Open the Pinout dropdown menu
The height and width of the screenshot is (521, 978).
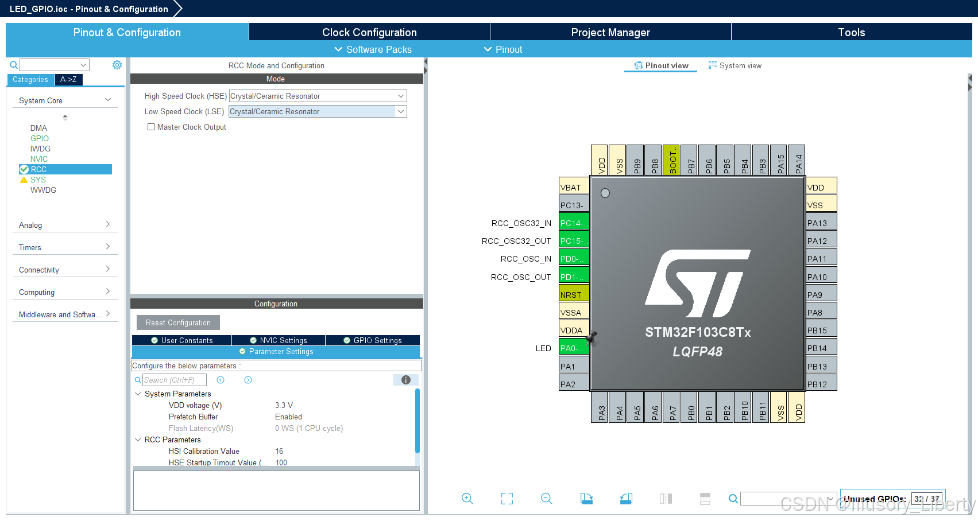[503, 49]
